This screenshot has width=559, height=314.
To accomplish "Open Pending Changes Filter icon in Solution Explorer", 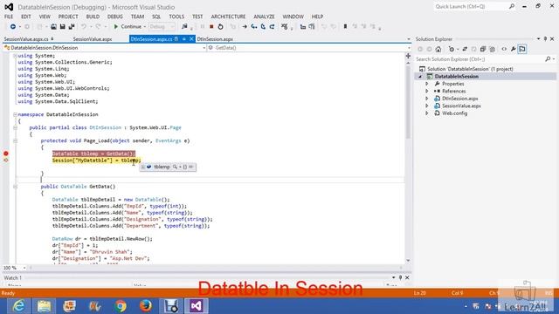I will tap(452, 49).
